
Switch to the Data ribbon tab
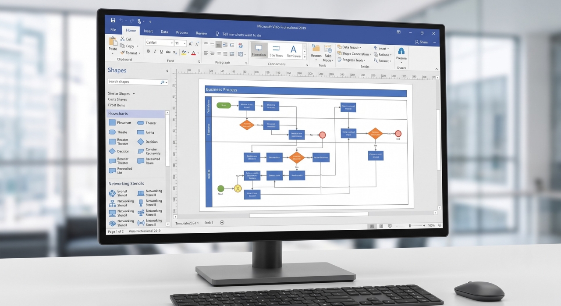(164, 32)
